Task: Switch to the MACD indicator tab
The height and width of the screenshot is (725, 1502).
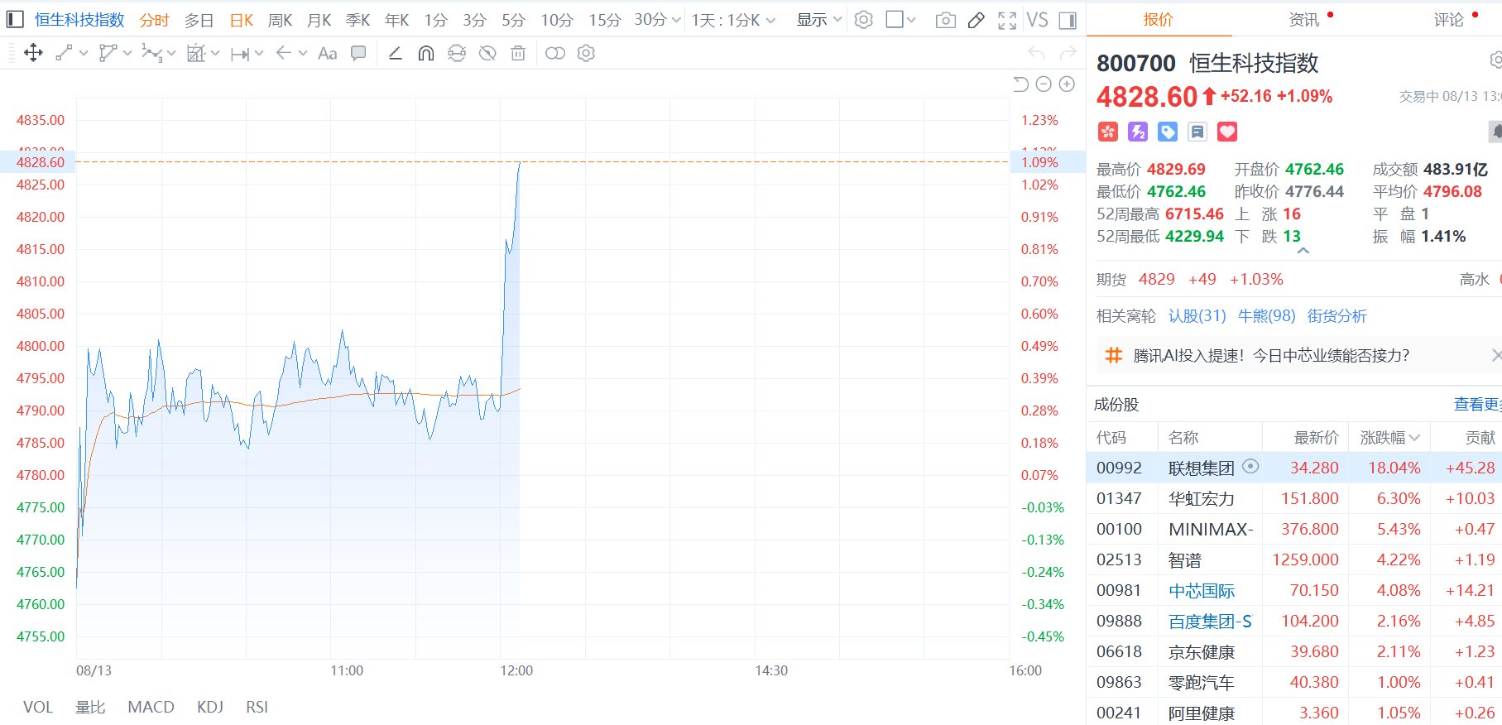Action: click(151, 707)
